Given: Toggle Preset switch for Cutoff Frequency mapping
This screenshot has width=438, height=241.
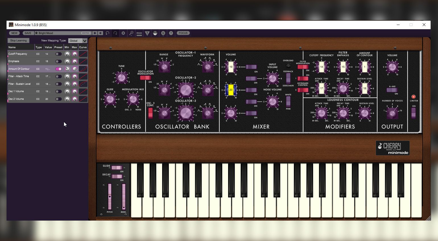Looking at the screenshot, I should [58, 54].
